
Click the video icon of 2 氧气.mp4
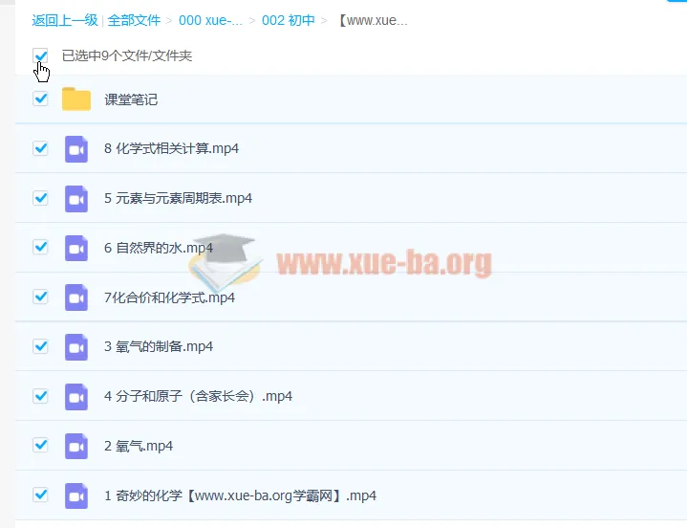(76, 447)
